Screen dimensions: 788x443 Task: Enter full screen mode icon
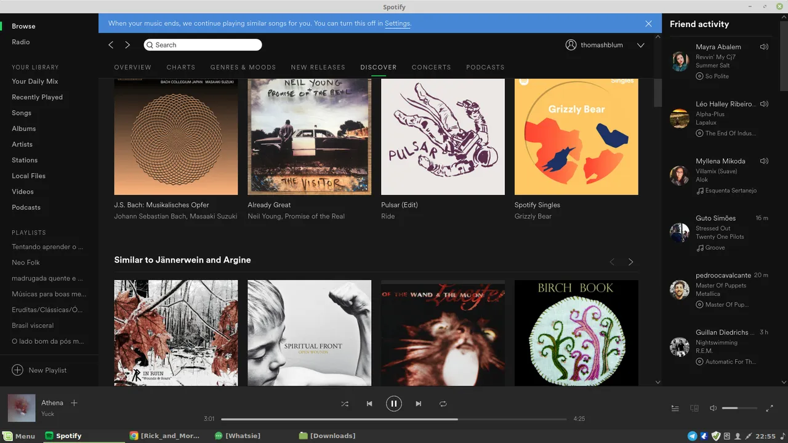coord(770,408)
